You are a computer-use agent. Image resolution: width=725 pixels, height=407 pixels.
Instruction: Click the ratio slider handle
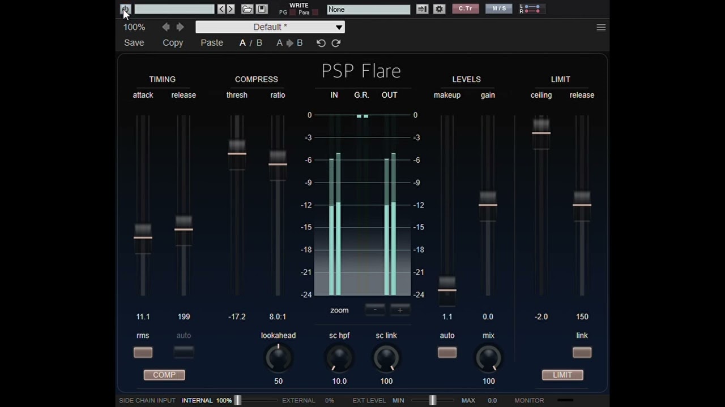coord(278,164)
